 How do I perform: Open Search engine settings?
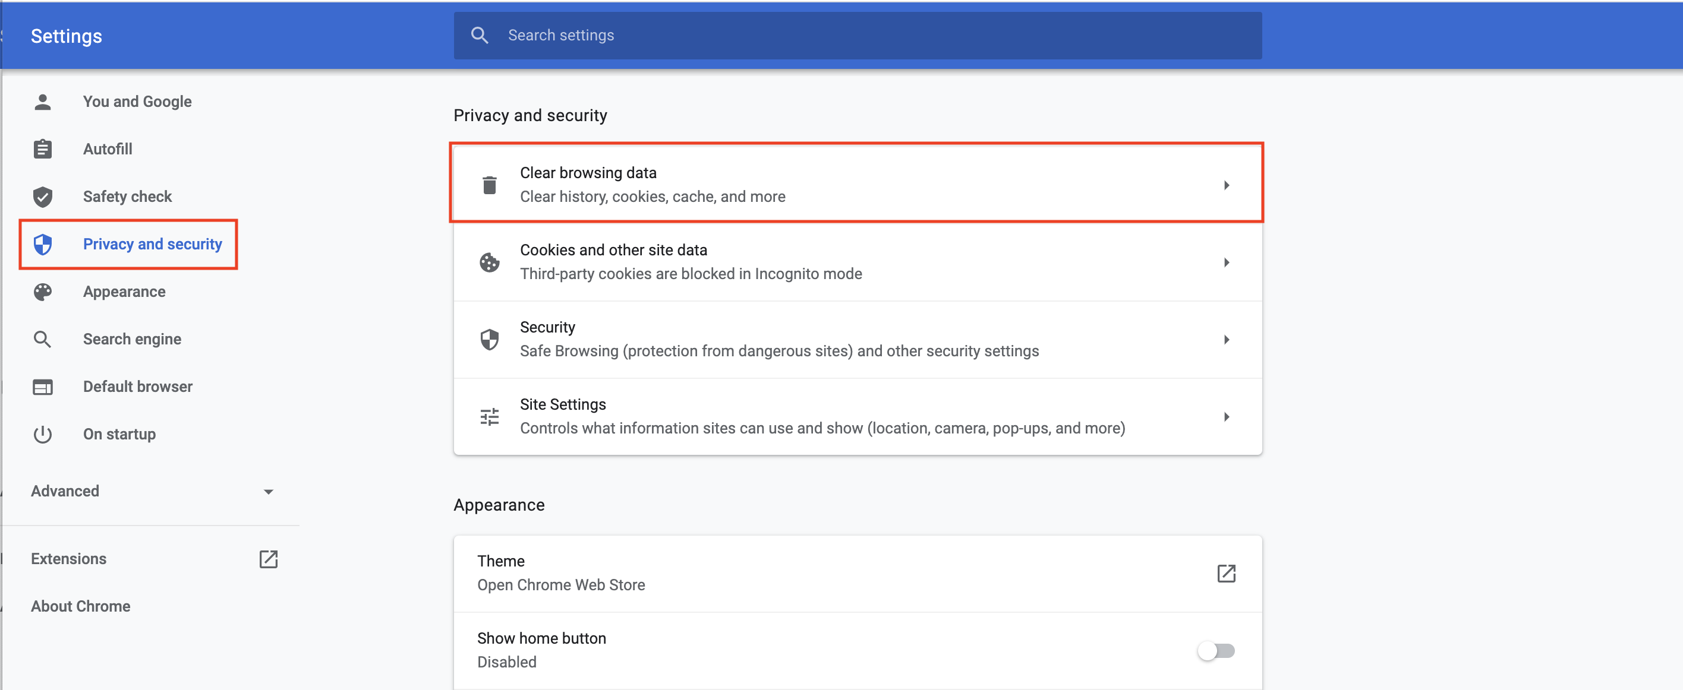point(132,340)
